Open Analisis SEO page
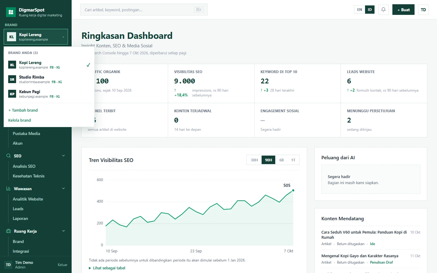This screenshot has width=437, height=273. pos(24,166)
